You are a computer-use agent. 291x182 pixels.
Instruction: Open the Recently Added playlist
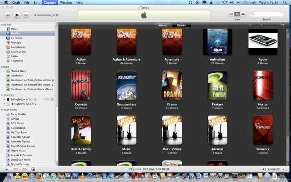coord(20,137)
